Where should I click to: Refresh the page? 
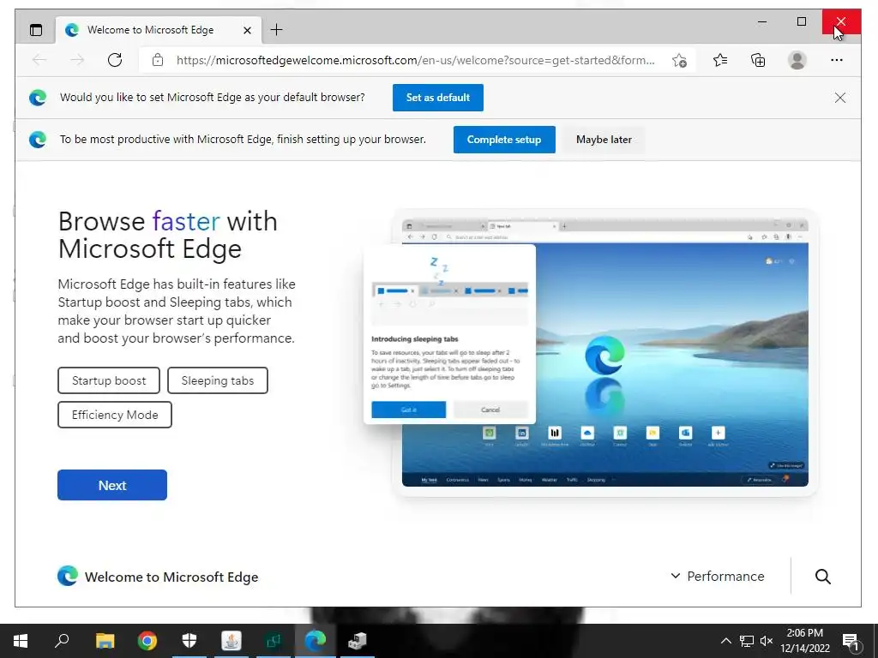pyautogui.click(x=115, y=60)
